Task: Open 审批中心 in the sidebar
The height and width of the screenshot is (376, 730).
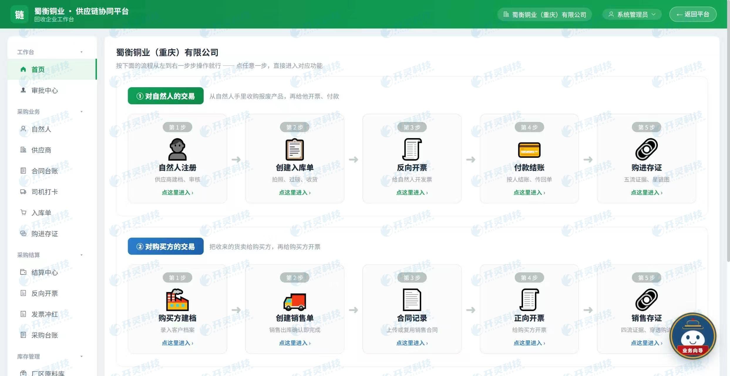Action: tap(52, 90)
